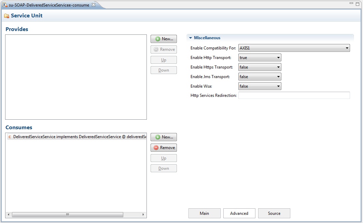Close the su-SOAP-DeliveredServiceServicee-consume editor tab
363x223 pixels.
click(x=94, y=5)
